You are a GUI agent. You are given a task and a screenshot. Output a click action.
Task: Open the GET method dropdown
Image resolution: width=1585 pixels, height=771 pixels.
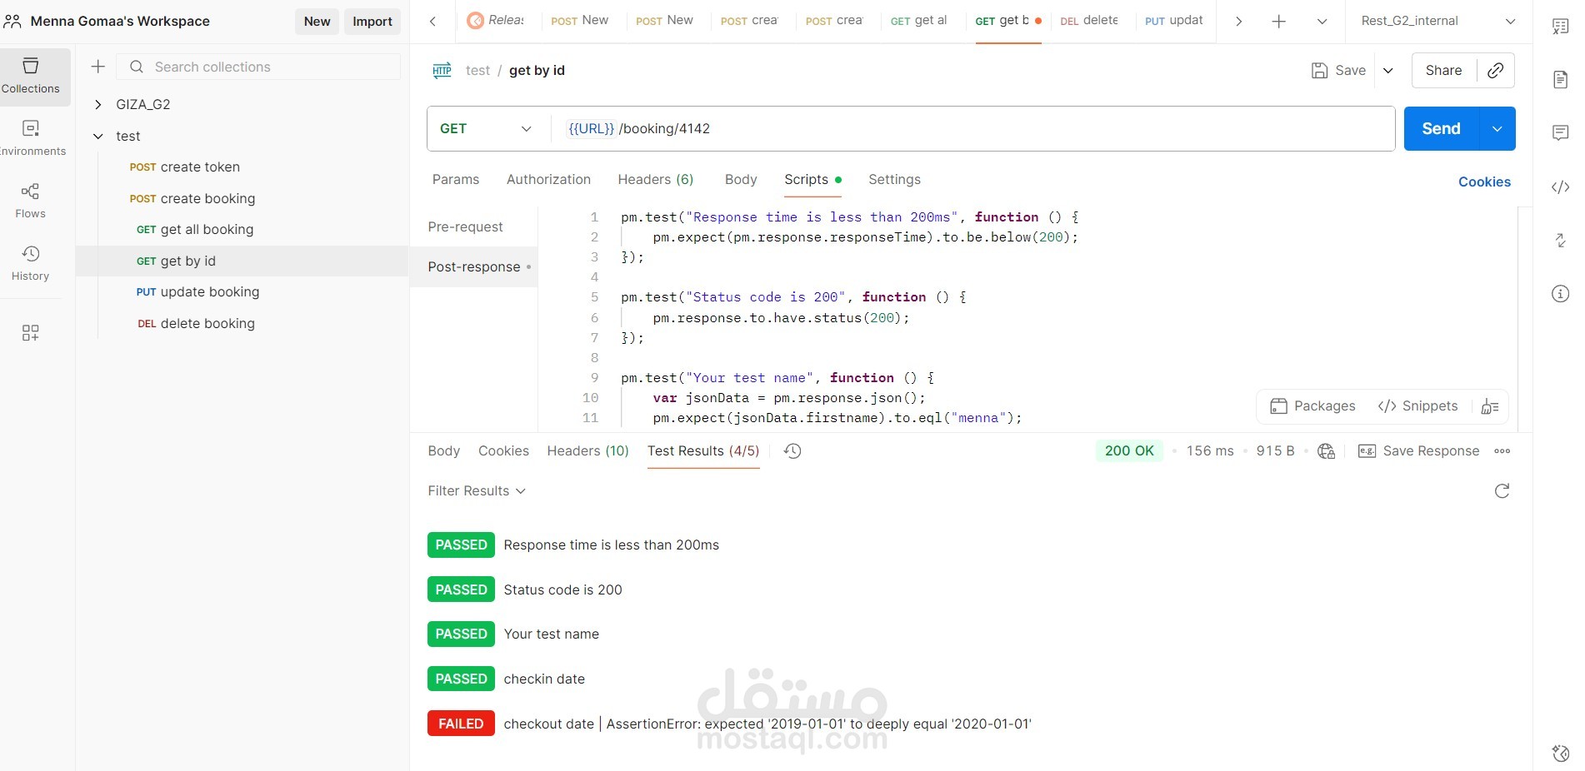coord(487,128)
